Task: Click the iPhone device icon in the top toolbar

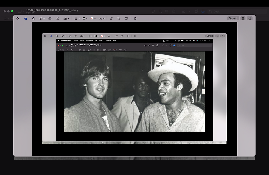Action: (135, 18)
